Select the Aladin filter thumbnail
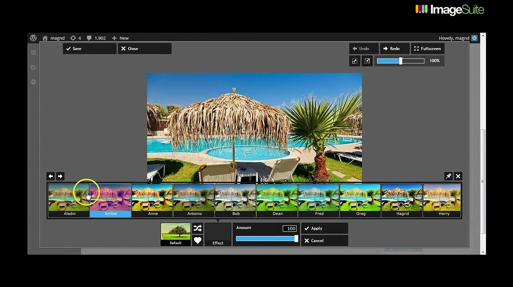 click(x=69, y=200)
